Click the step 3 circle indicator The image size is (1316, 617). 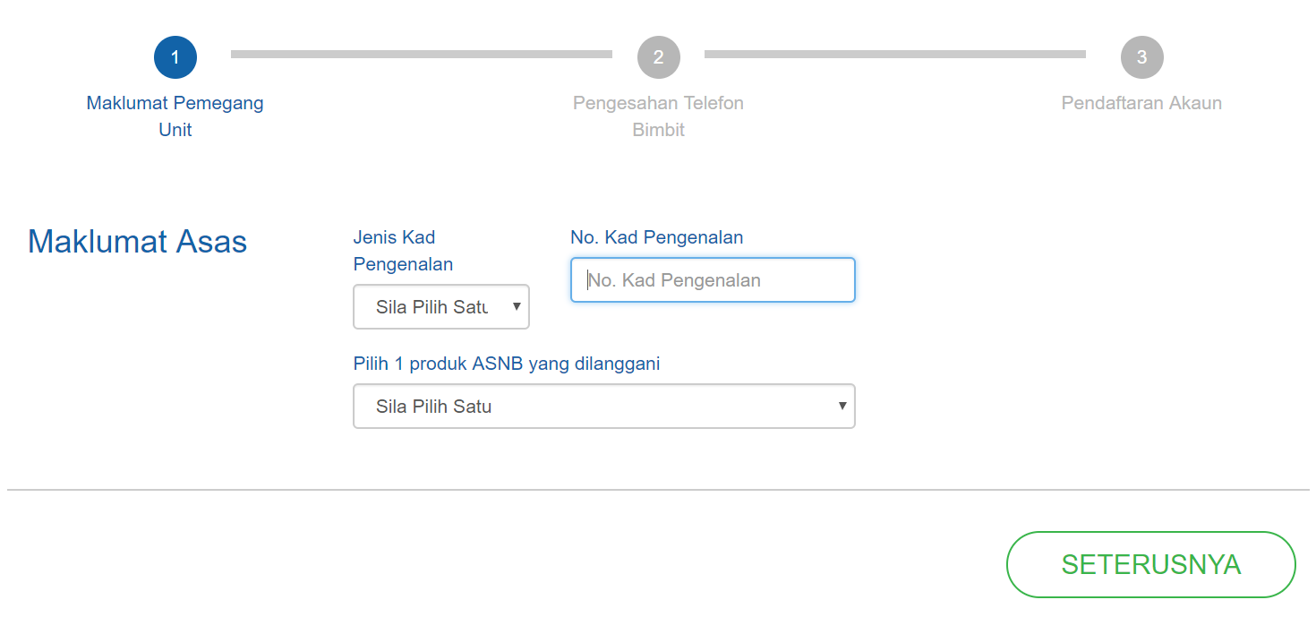[x=1141, y=57]
